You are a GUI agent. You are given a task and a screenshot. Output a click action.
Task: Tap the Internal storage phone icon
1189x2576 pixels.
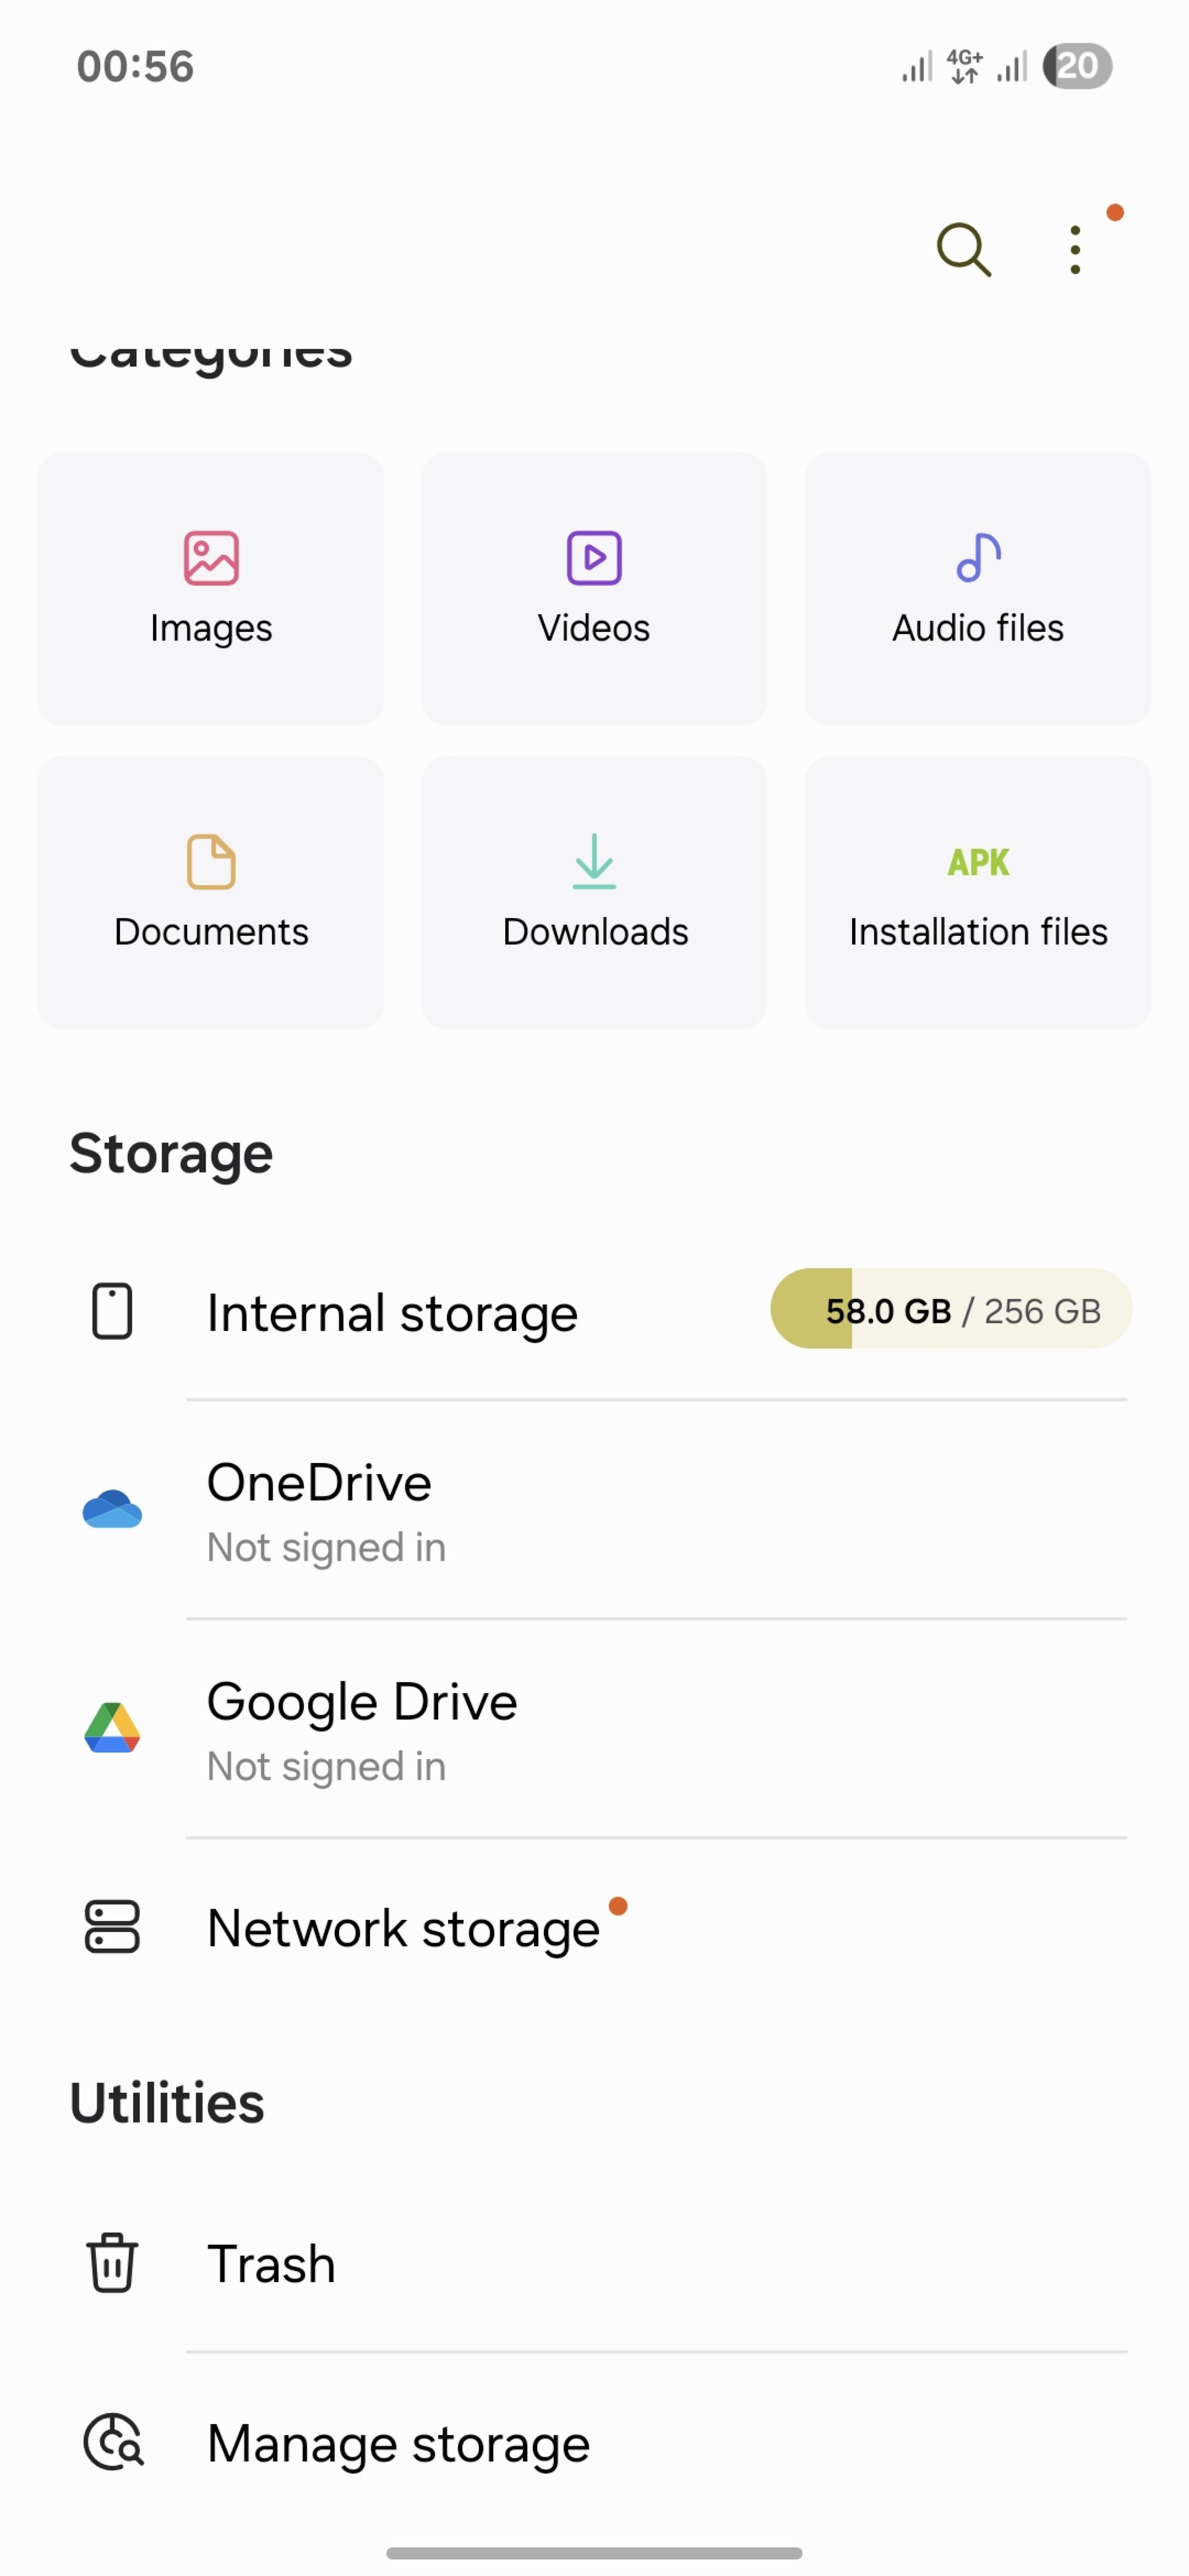coord(112,1311)
